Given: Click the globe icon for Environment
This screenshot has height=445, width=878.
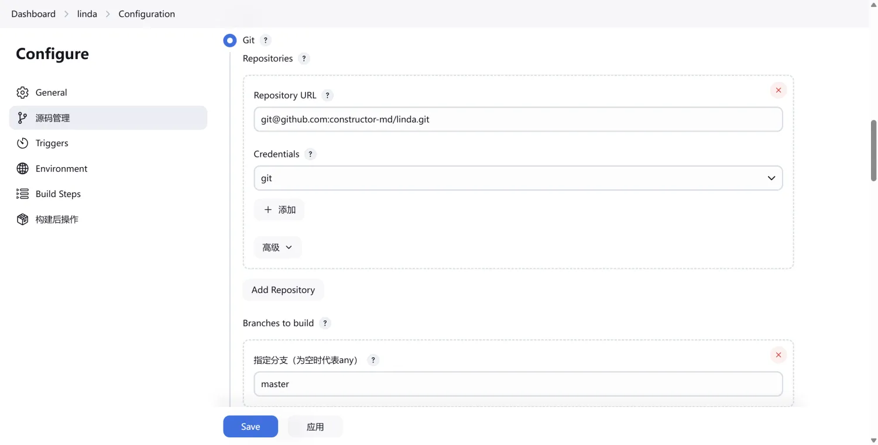Looking at the screenshot, I should coord(22,168).
